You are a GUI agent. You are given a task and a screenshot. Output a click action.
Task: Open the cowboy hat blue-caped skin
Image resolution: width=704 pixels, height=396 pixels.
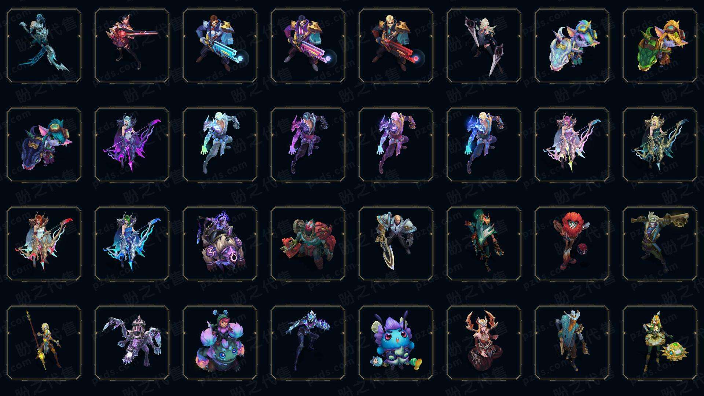pos(572,342)
